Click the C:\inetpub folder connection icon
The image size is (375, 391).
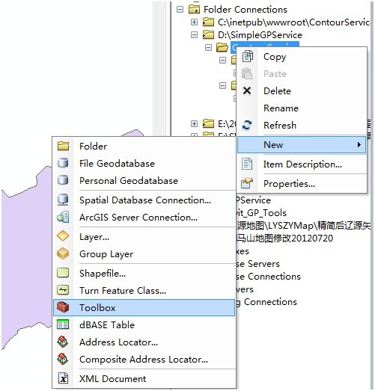[208, 22]
